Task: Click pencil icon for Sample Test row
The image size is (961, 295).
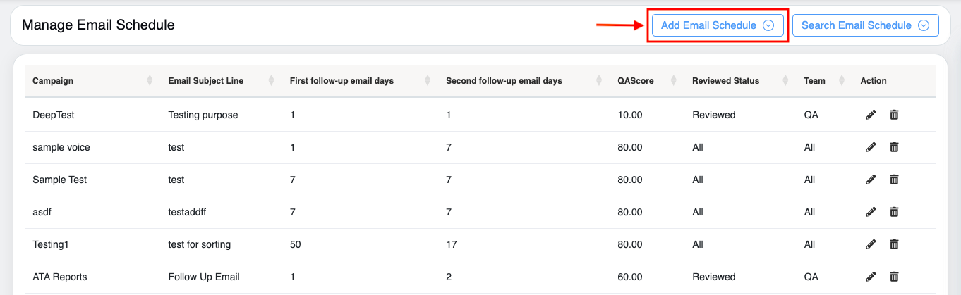Action: tap(871, 180)
